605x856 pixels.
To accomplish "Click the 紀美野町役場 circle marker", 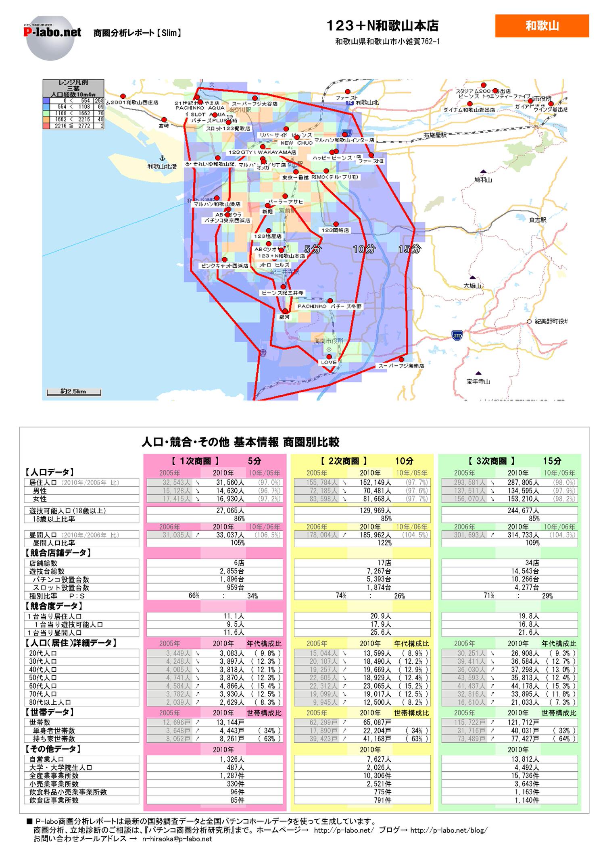I will [529, 321].
